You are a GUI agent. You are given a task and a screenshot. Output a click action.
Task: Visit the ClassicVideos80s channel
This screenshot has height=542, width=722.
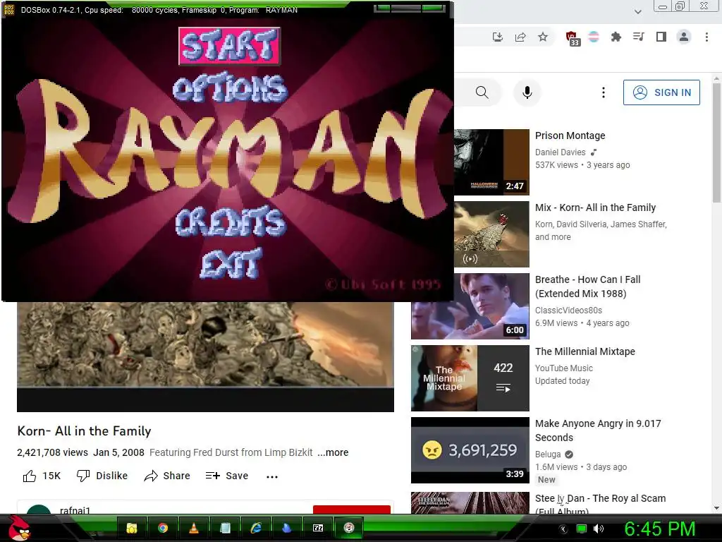[569, 311]
